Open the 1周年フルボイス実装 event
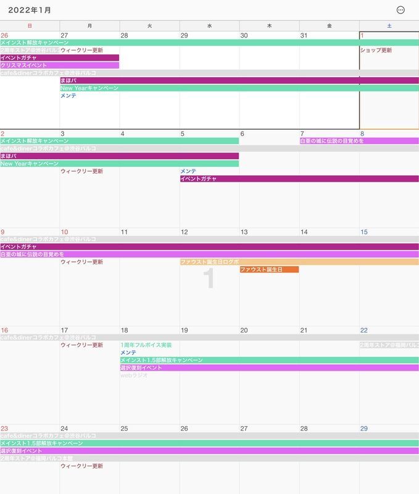Image resolution: width=419 pixels, height=494 pixels. [x=146, y=345]
